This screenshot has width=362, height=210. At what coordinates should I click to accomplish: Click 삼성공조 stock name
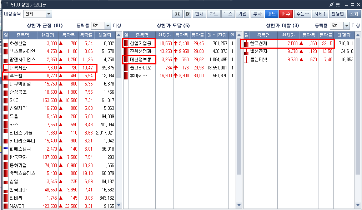(18, 92)
